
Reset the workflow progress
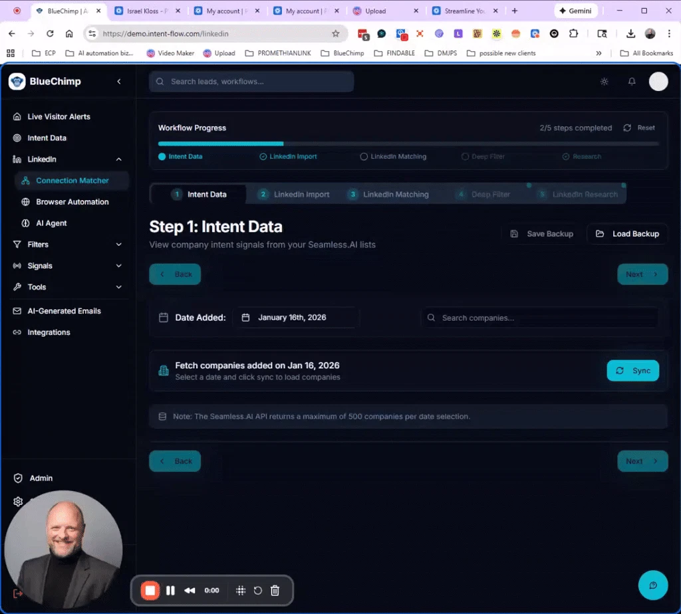coord(639,128)
